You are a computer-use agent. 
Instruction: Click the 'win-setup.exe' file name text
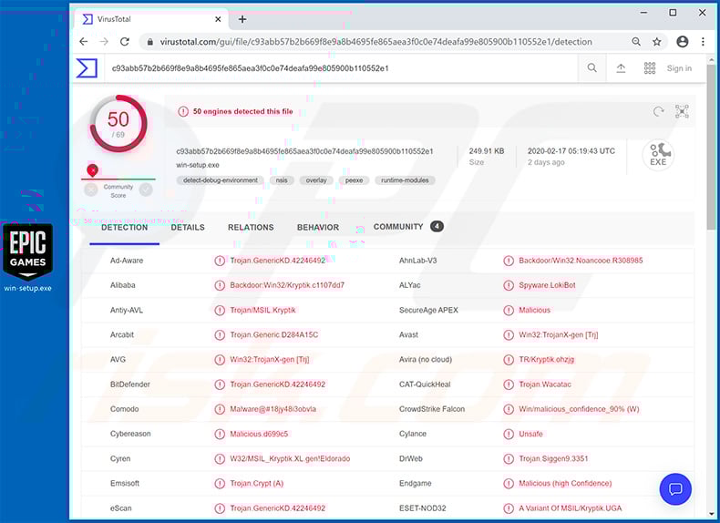click(198, 165)
